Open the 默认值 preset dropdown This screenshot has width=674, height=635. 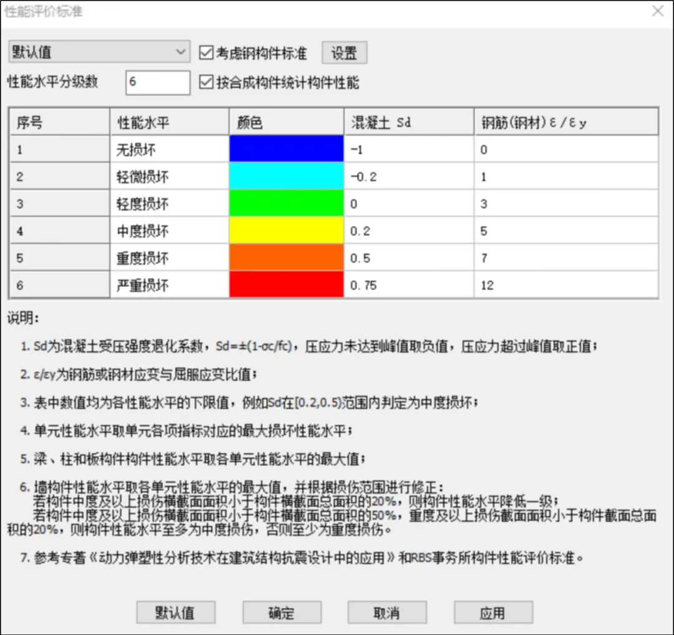click(99, 52)
